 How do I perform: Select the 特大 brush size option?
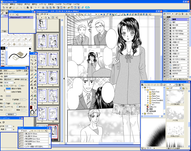(x=3, y=54)
